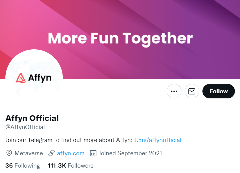Select the Affyn Official display name
This screenshot has width=240, height=173.
pos(32,118)
